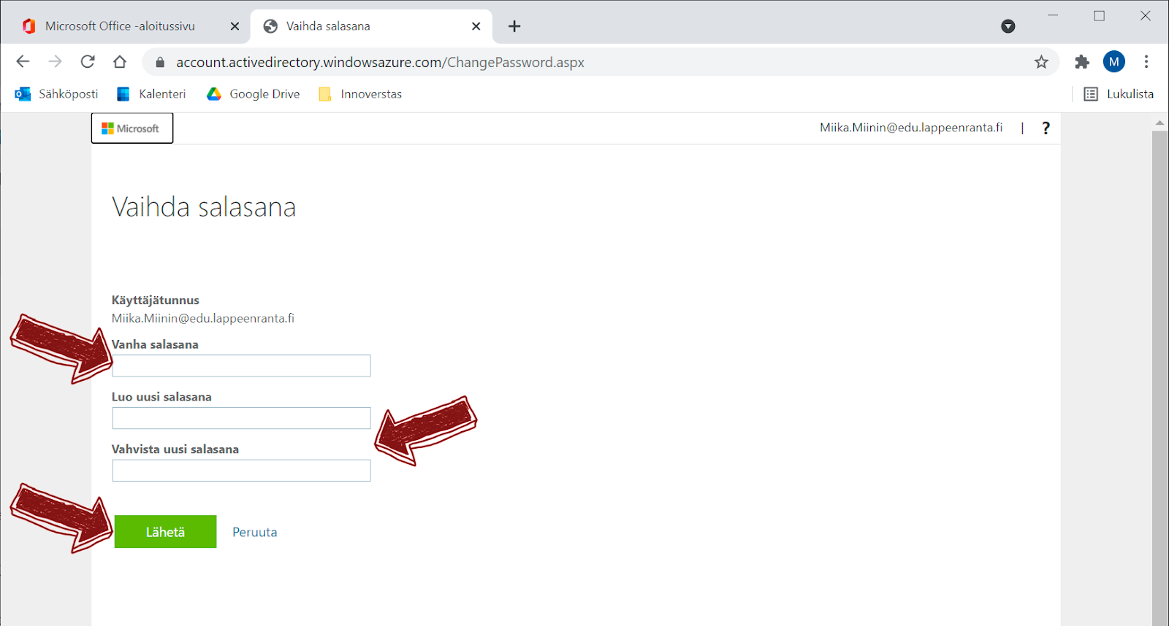This screenshot has height=626, width=1169.
Task: Click the account email in the page header
Action: 911,128
